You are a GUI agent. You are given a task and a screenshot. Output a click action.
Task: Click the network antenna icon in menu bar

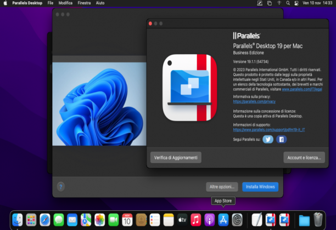pos(279,3)
